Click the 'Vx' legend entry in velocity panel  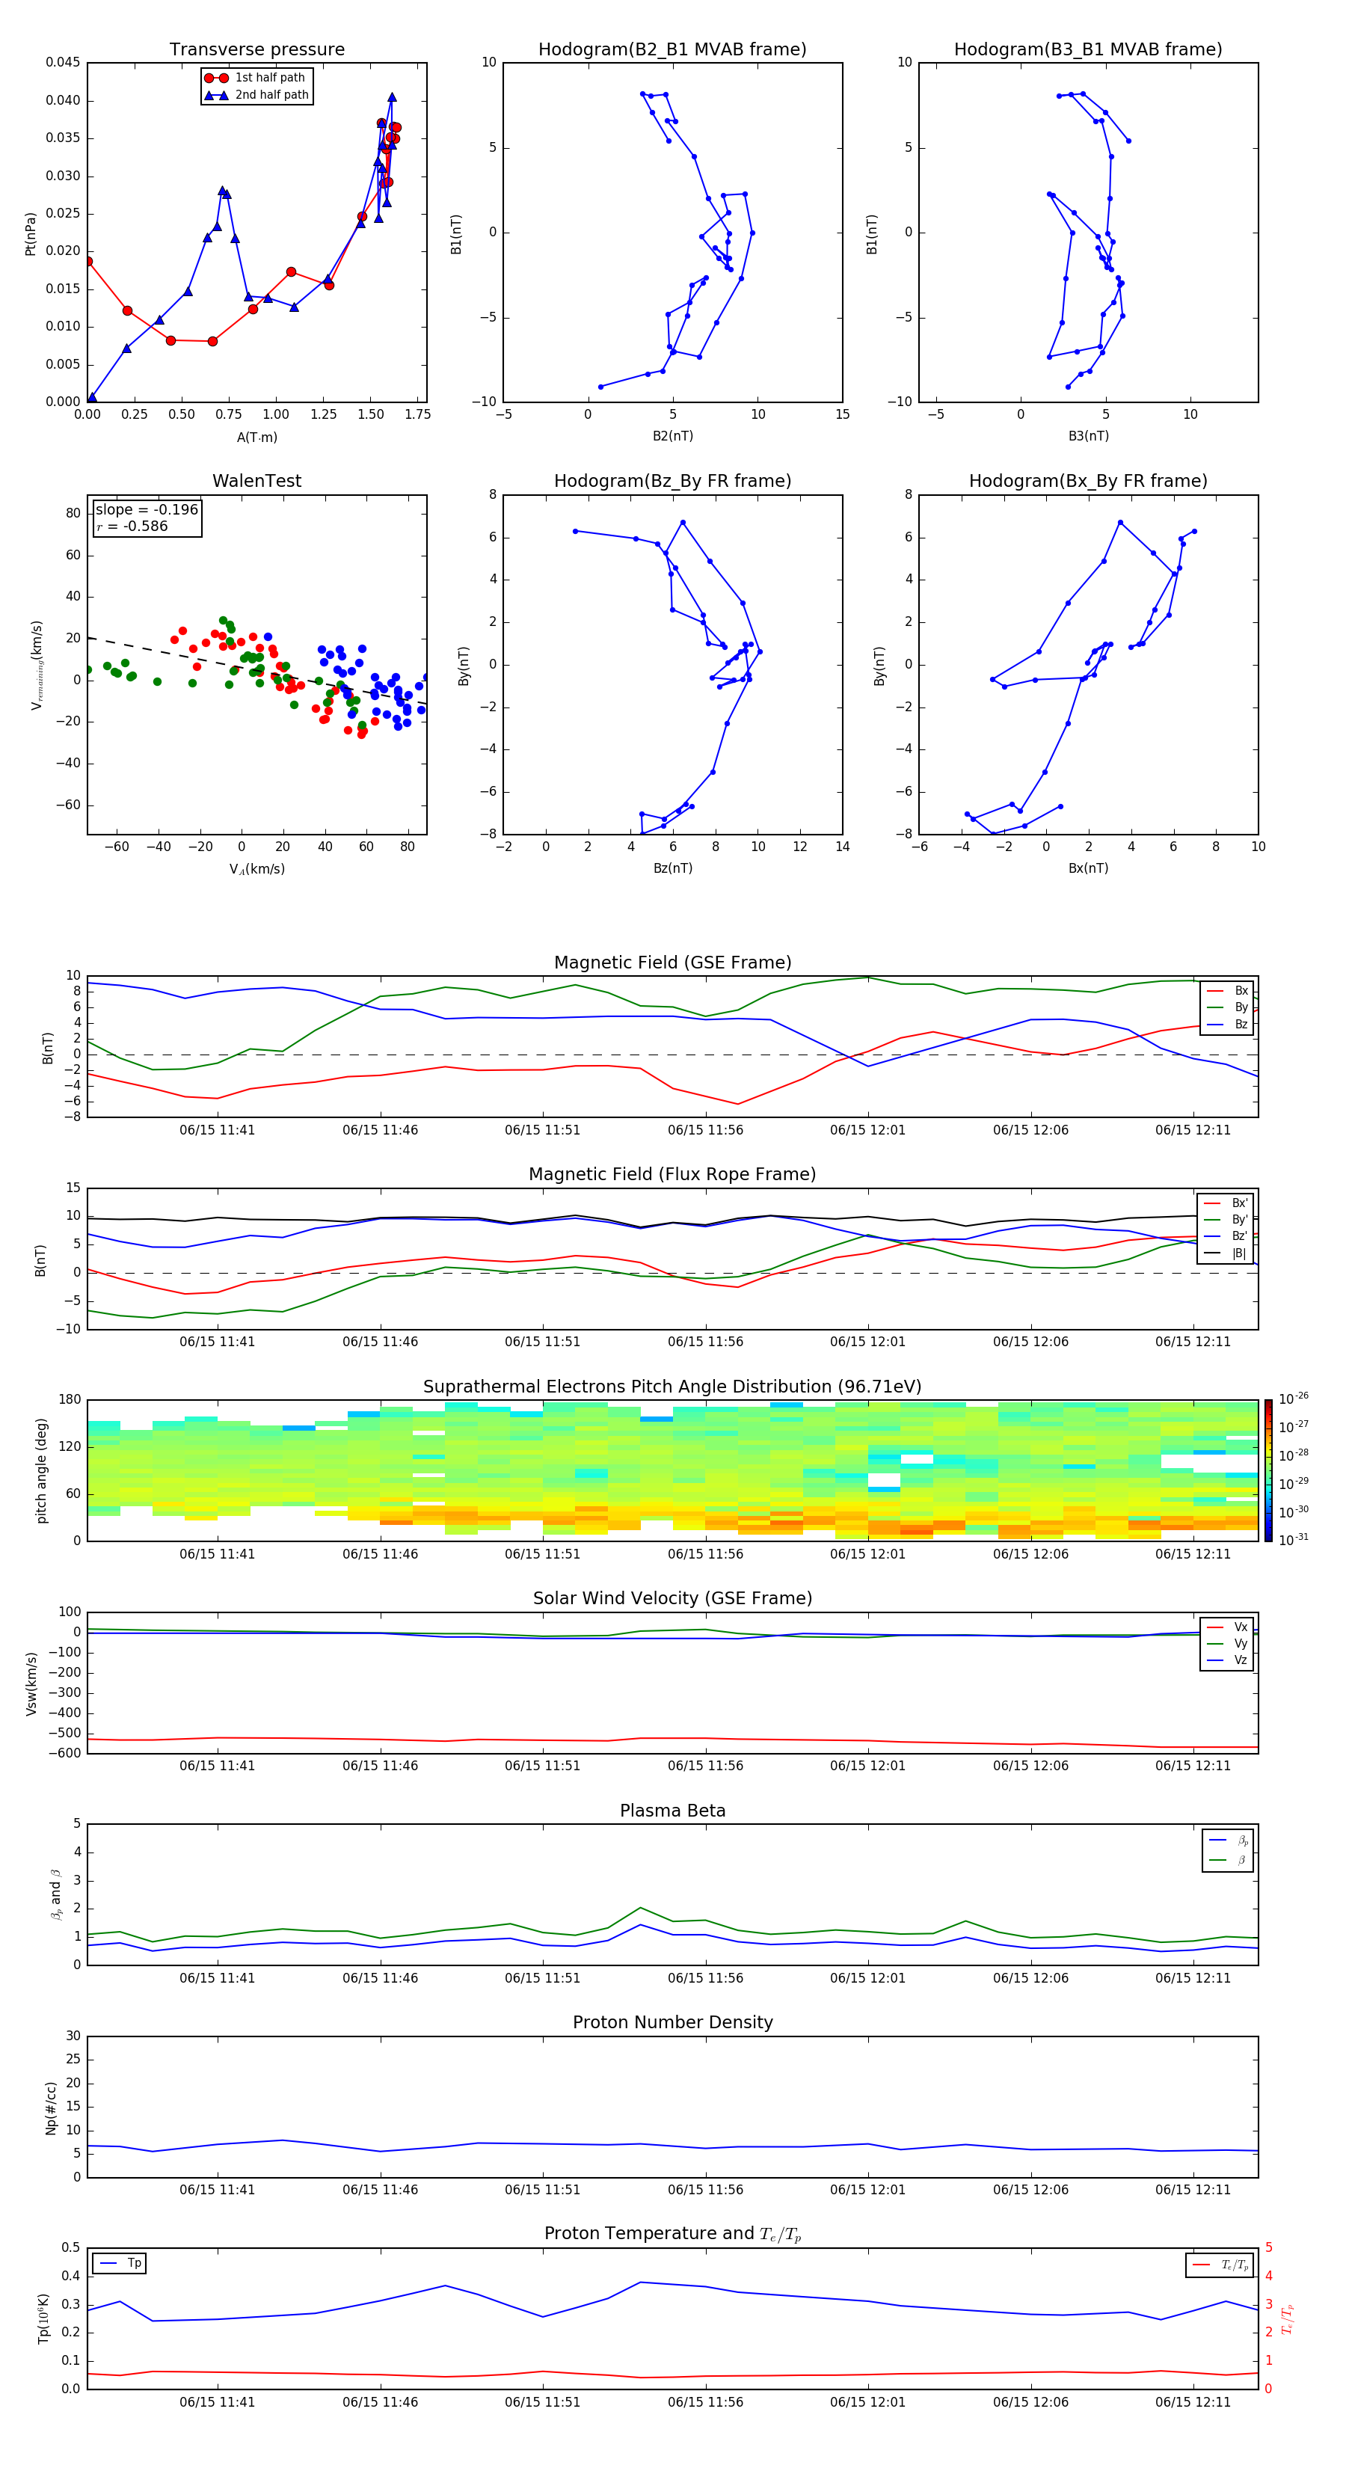point(1227,1627)
